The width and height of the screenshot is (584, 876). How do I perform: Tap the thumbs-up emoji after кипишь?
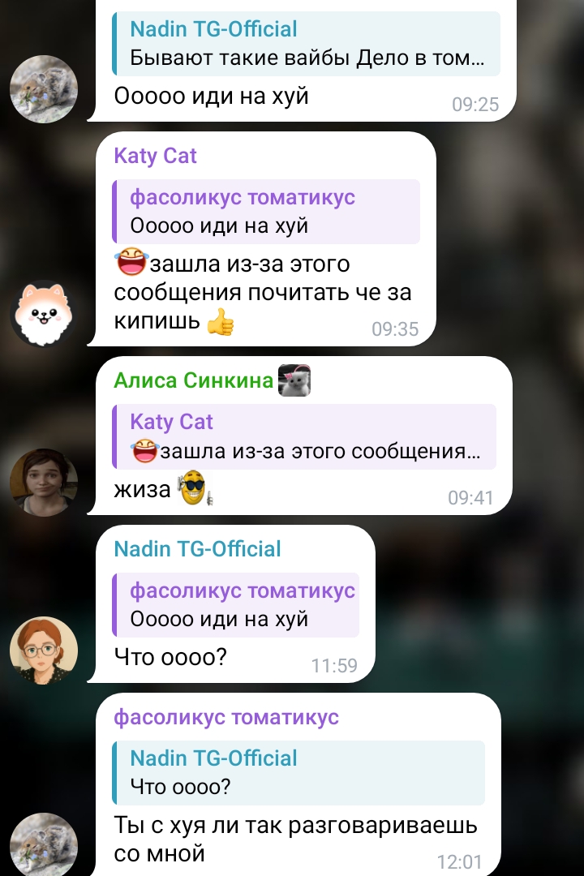[220, 322]
